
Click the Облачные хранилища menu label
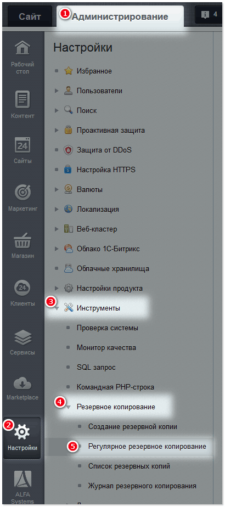[x=113, y=269]
